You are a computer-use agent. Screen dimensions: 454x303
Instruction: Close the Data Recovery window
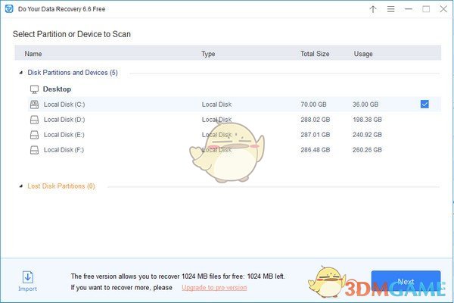443,9
